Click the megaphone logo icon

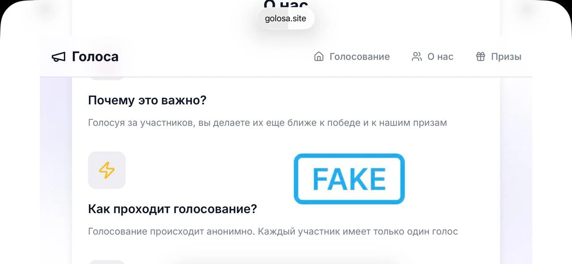[59, 57]
